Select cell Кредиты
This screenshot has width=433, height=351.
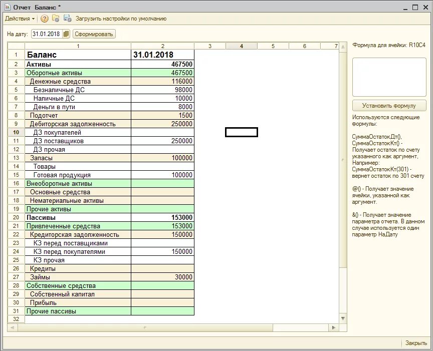tap(78, 268)
